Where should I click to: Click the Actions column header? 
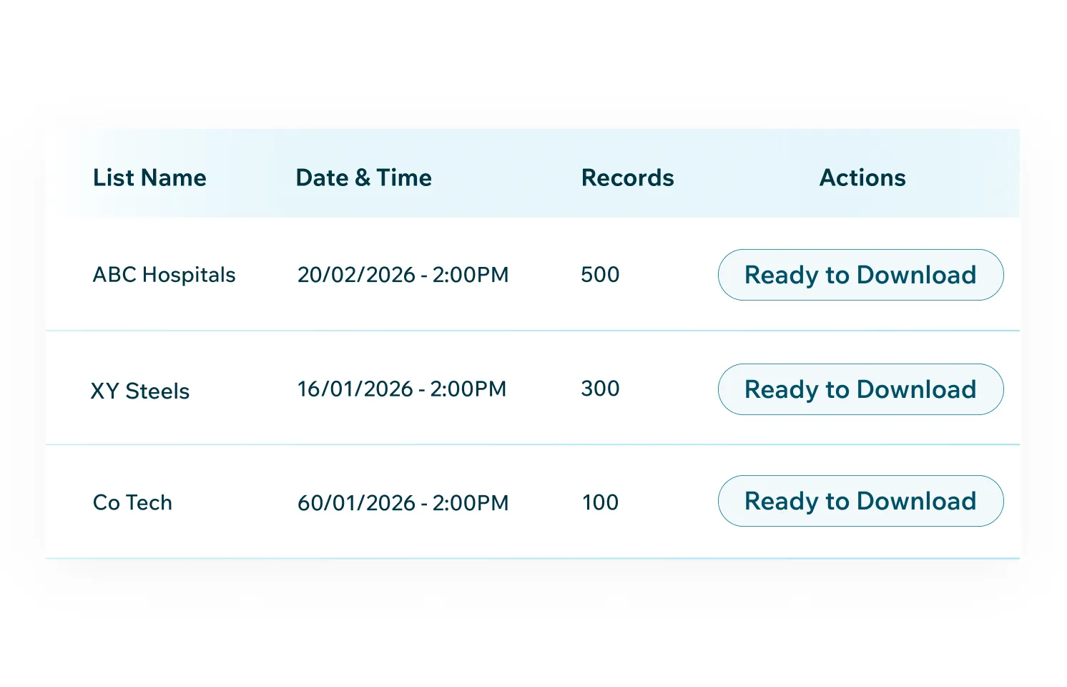pos(862,177)
